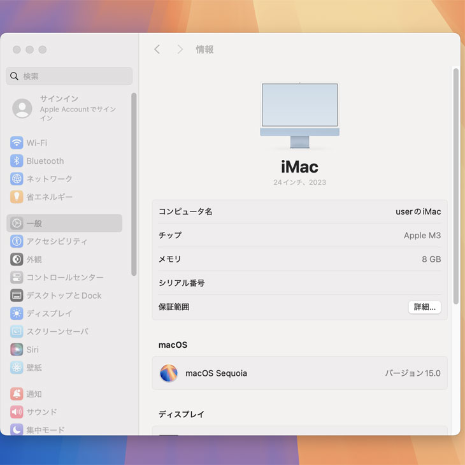
Task: Open 省エネルギー lightbulb icon
Action: [17, 197]
